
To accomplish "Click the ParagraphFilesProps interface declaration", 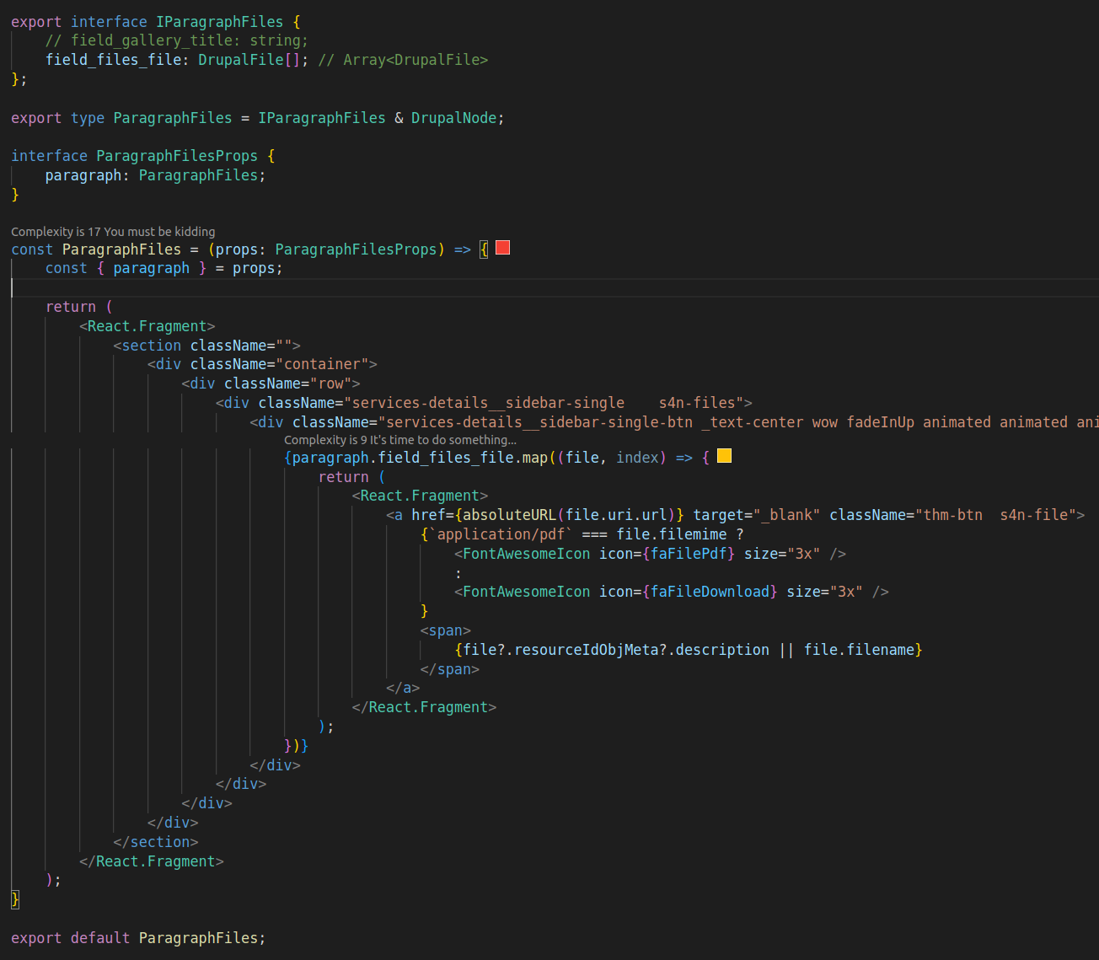I will 176,155.
